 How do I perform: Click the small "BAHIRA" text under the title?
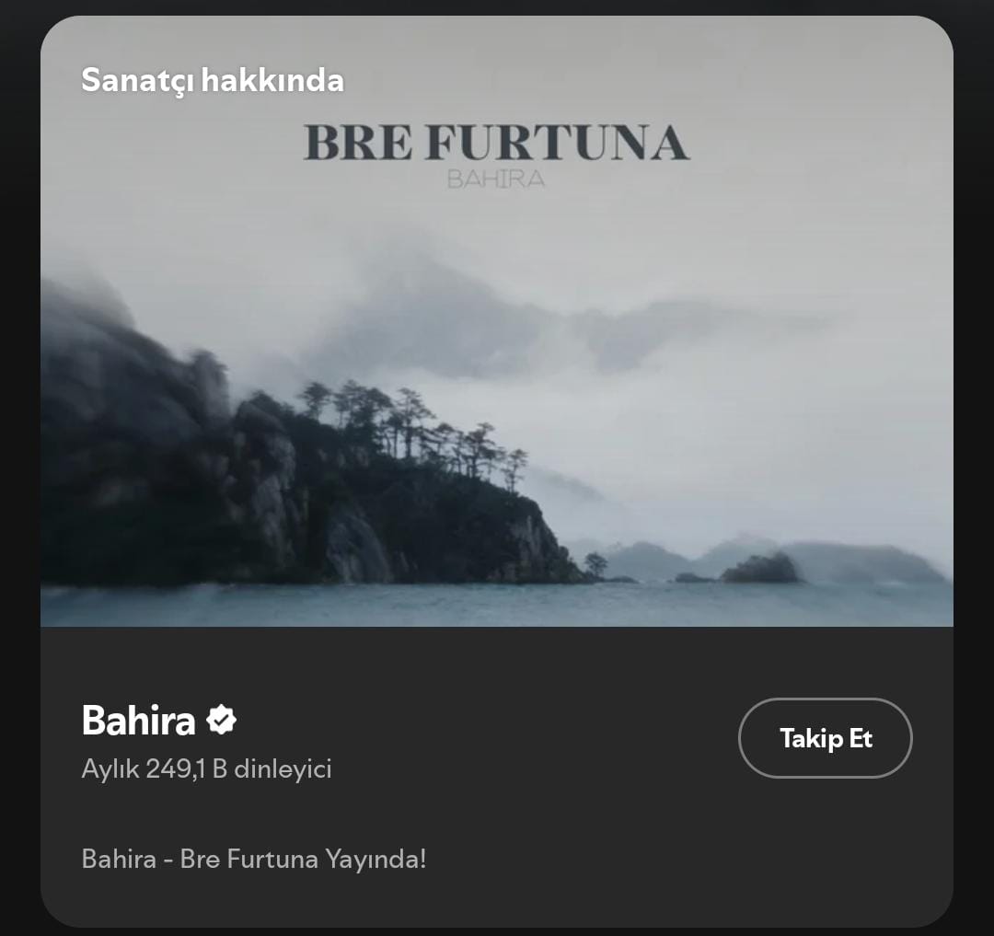(x=496, y=179)
